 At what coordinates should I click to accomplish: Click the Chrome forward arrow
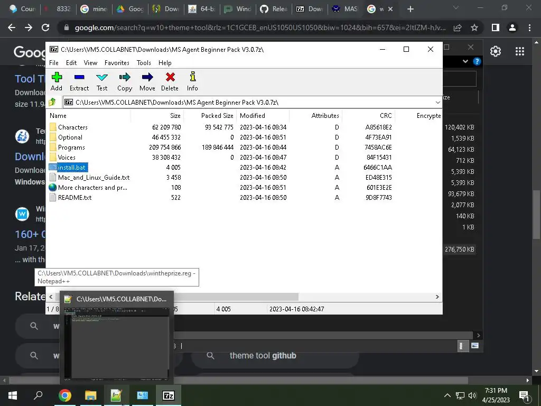29,27
